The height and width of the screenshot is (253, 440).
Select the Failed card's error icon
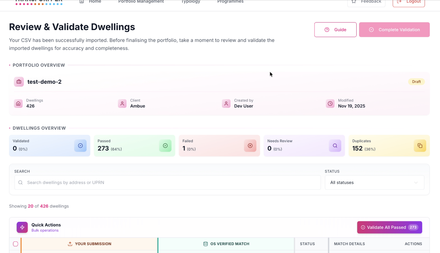[250, 146]
